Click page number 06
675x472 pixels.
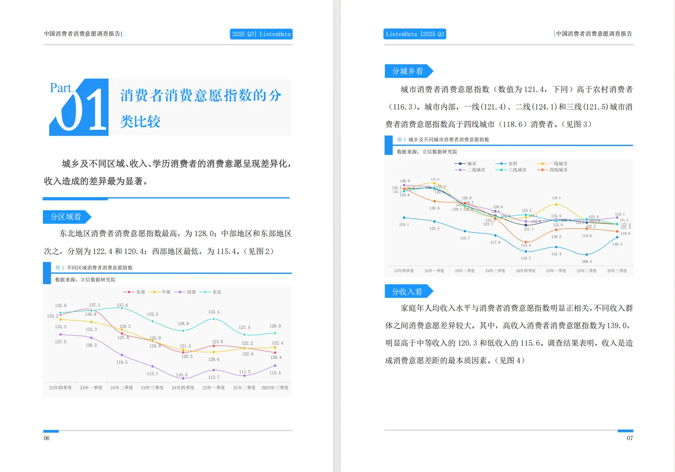click(46, 438)
